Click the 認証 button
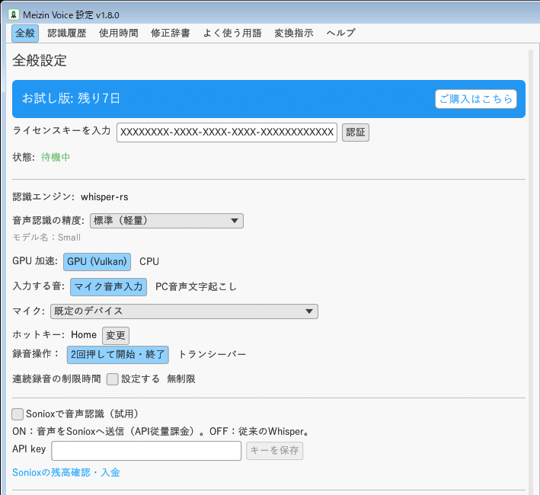Viewport: 540px width, 495px height. [x=356, y=133]
